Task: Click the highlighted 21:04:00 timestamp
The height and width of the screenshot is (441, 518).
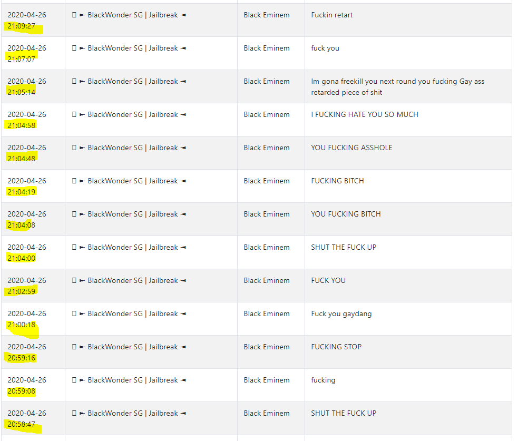Action: pos(22,258)
